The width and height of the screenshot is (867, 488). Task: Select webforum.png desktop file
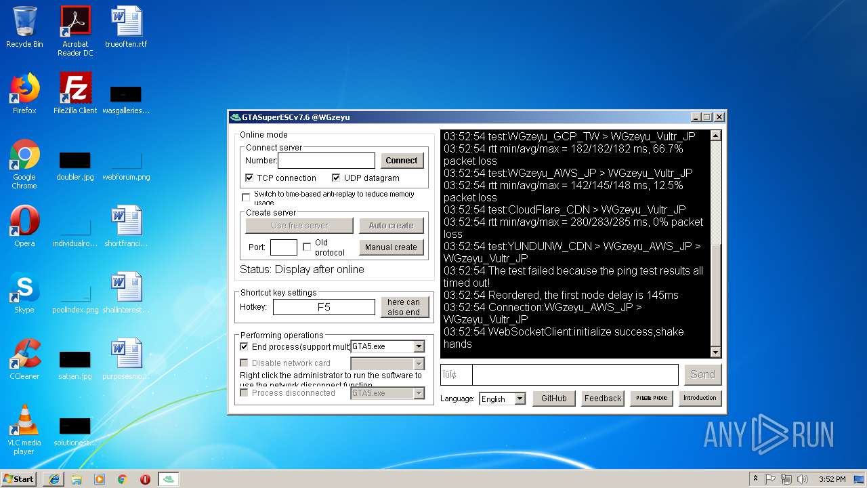[x=126, y=166]
